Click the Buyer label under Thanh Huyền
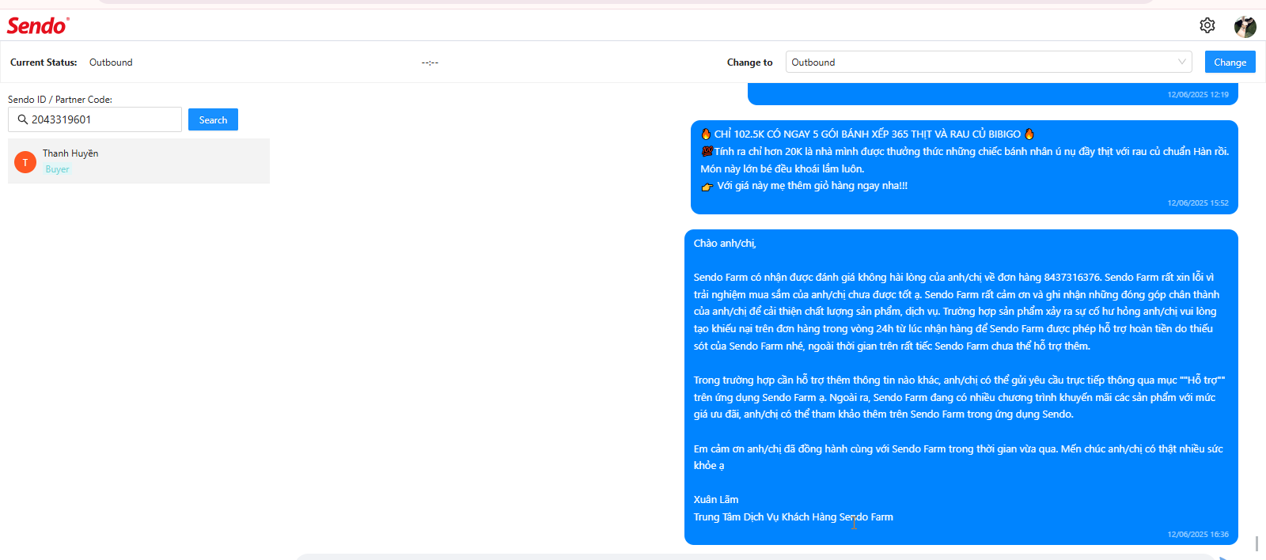Screen dimensions: 1266x560 57,169
